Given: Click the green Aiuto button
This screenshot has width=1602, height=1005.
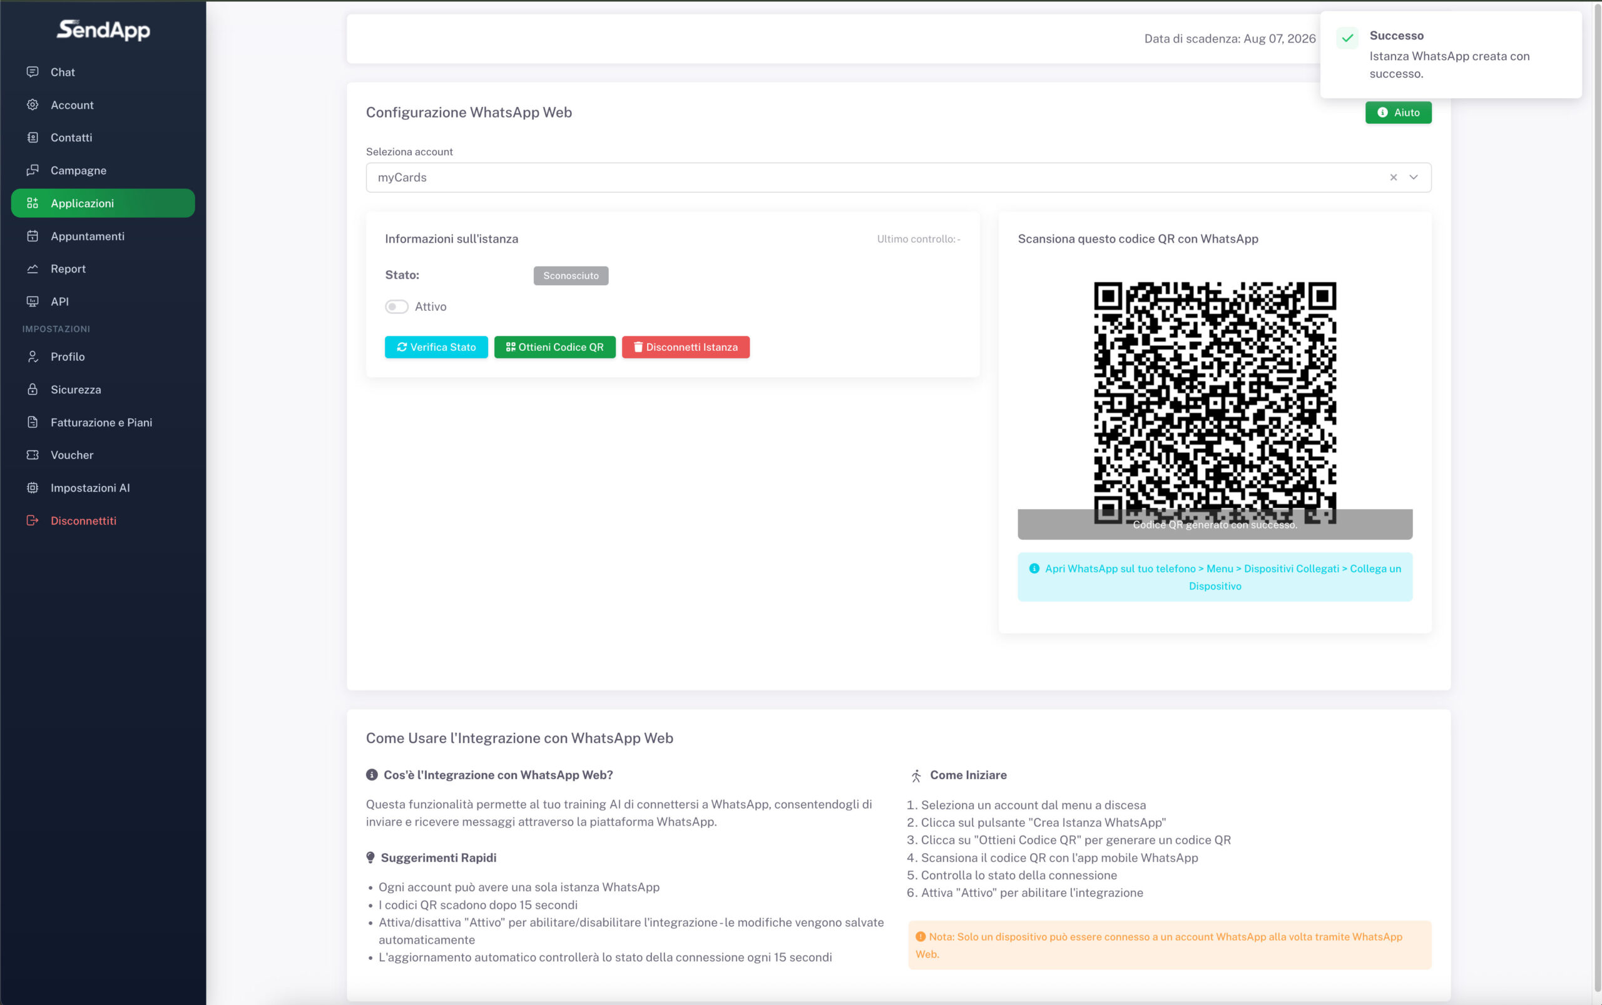Looking at the screenshot, I should [x=1399, y=113].
